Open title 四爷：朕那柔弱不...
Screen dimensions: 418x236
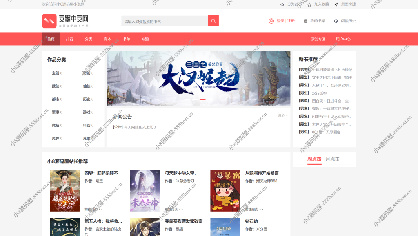(x=103, y=173)
